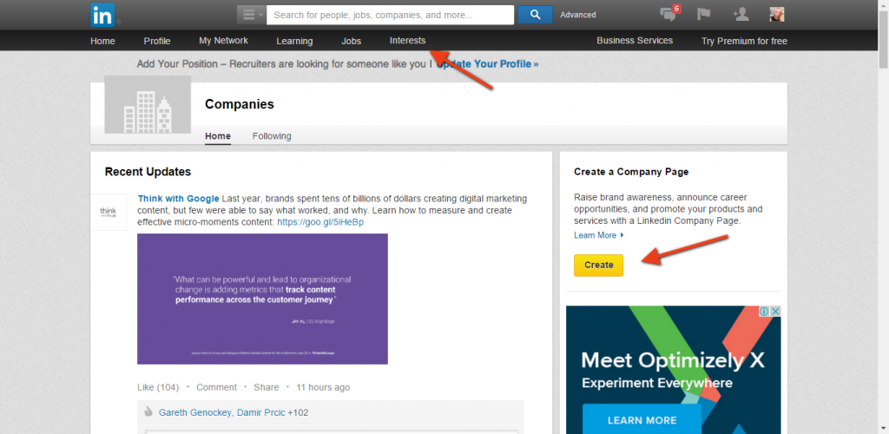Click the blue magnifier search button
Image resolution: width=889 pixels, height=434 pixels.
[535, 15]
